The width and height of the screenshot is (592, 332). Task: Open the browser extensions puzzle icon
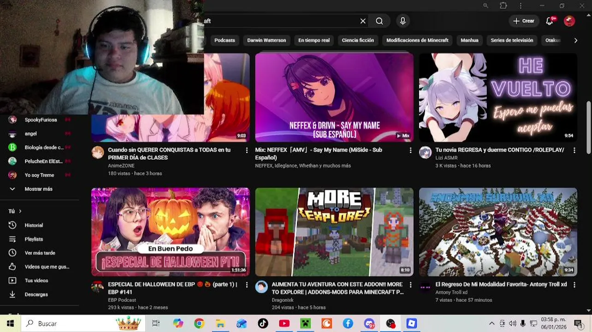pos(503,6)
